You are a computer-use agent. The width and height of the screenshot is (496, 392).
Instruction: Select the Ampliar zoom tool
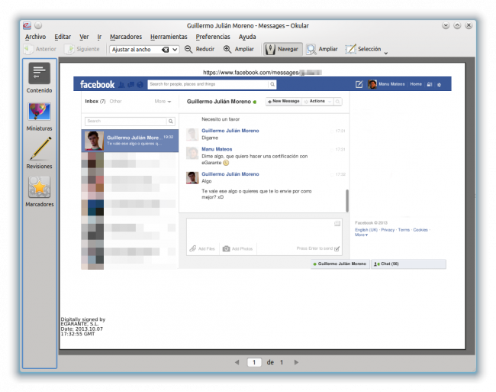click(x=322, y=49)
